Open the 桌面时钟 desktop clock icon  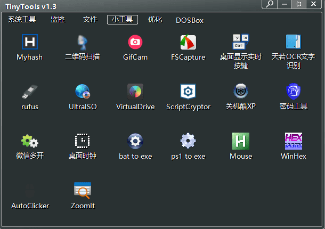point(83,141)
